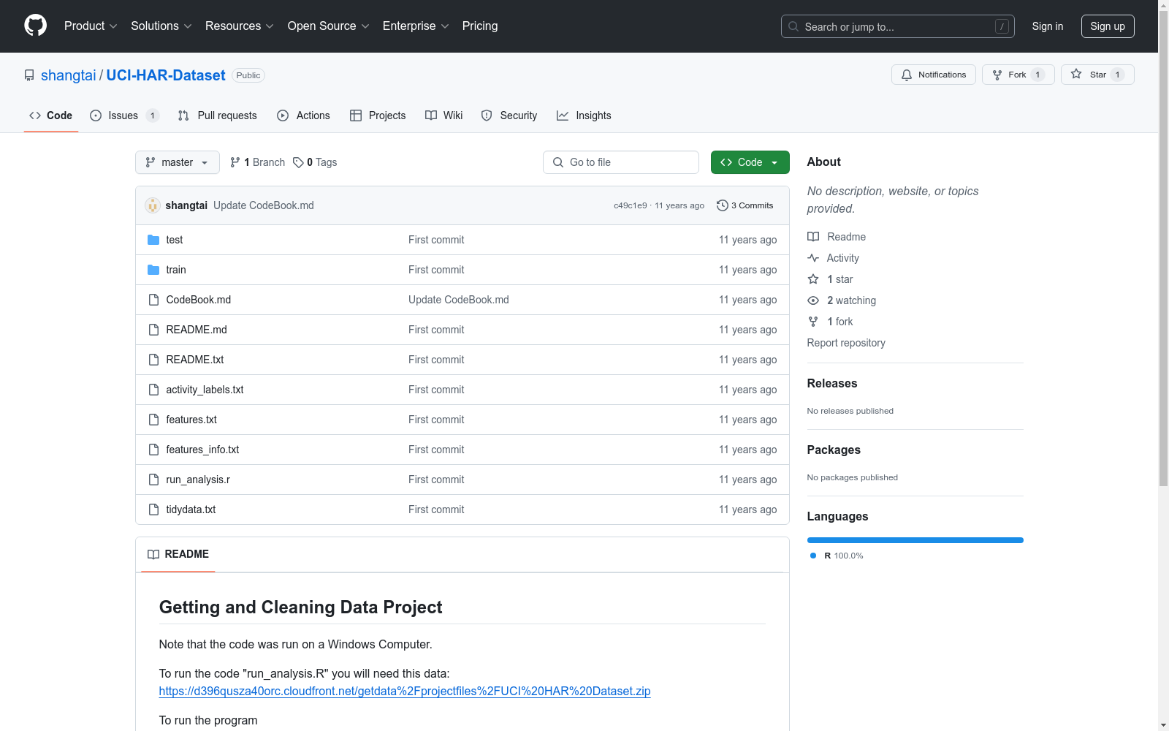The image size is (1169, 731).
Task: Open the Pull requests tab
Action: tap(218, 115)
